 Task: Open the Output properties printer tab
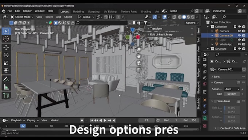point(205,66)
